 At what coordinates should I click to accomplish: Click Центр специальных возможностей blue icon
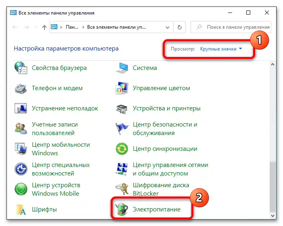click(x=21, y=169)
